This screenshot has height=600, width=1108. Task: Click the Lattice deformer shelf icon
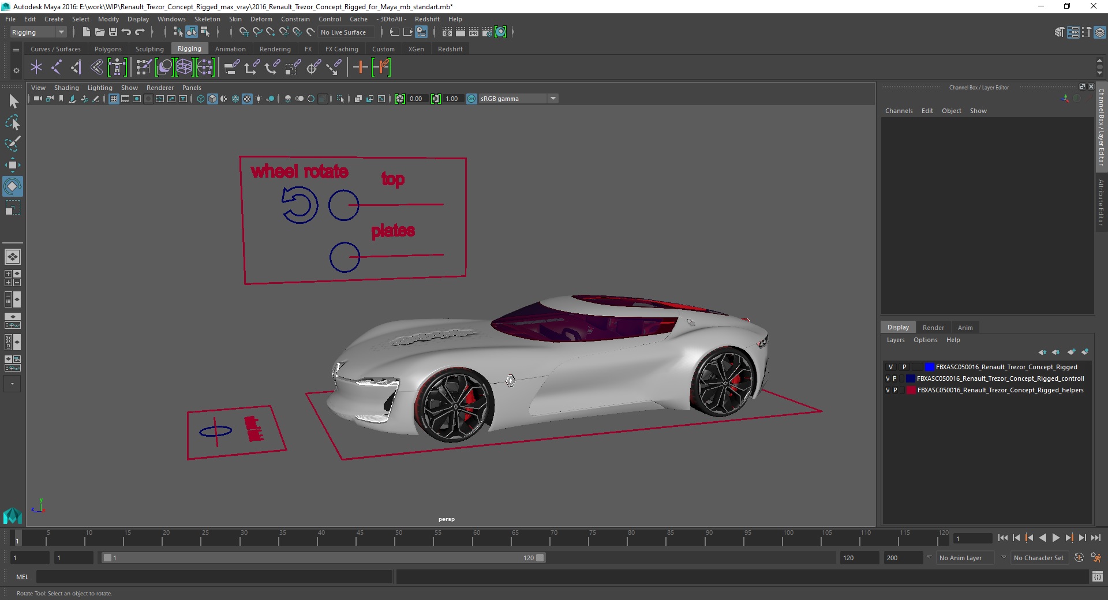(184, 67)
